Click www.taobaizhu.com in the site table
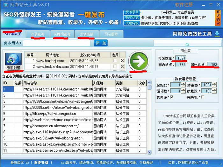 pyautogui.click(x=53, y=66)
